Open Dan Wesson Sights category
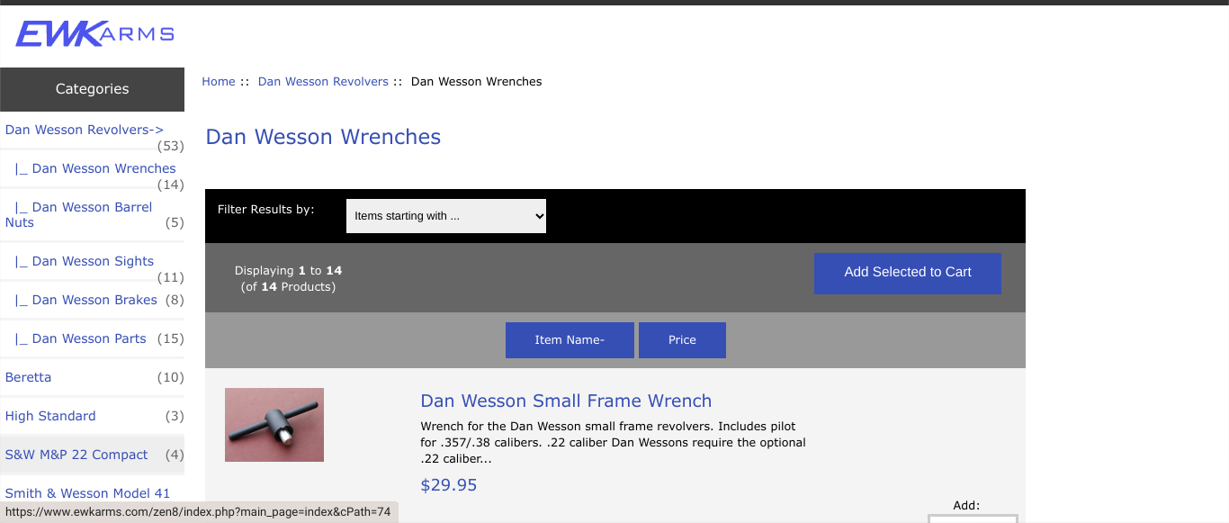The width and height of the screenshot is (1229, 523). pos(85,261)
